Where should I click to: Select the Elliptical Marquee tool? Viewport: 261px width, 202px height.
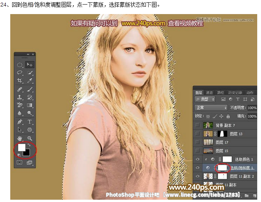tap(20, 65)
